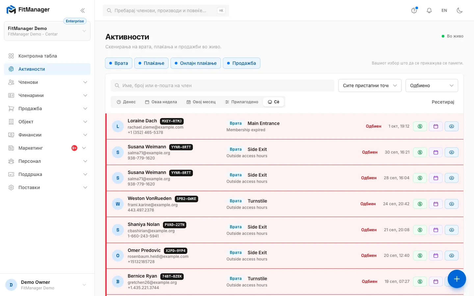Click purple calendar icon for Loraine Dach

click(x=436, y=126)
